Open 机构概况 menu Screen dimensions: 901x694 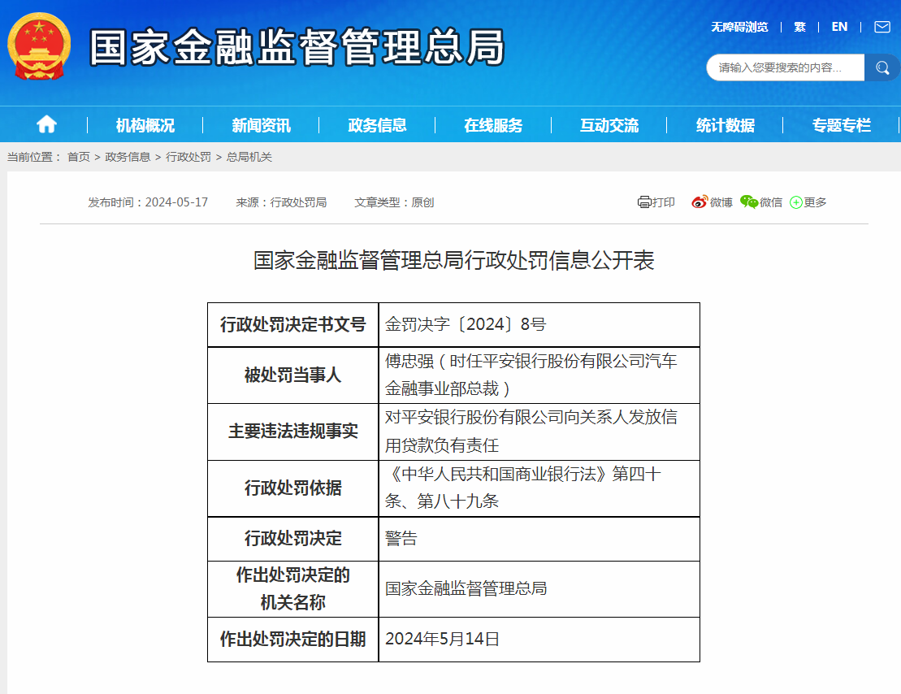[x=145, y=125]
